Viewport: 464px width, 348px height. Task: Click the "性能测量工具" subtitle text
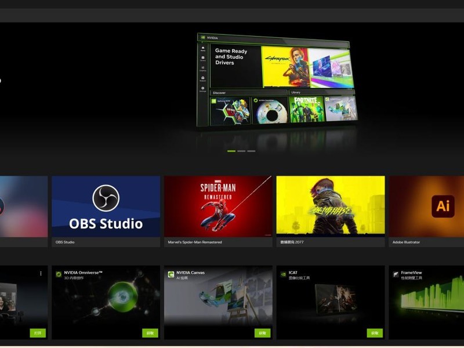[x=412, y=278]
